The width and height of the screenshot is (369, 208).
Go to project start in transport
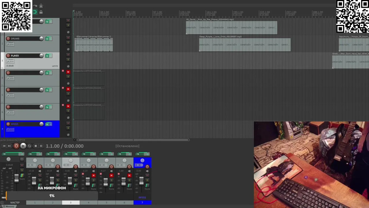[x=4, y=146]
